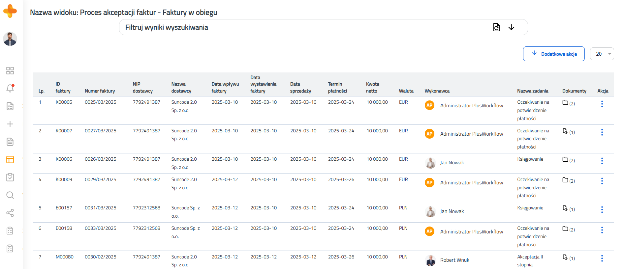
Task: Click the dashboard grid icon in sidebar
Action: tap(10, 70)
